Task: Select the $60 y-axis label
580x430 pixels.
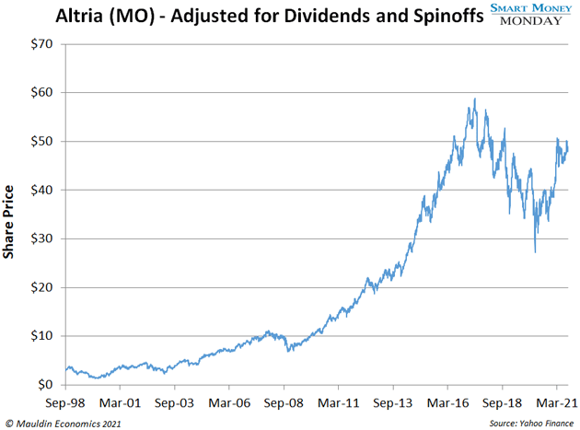Action: point(41,92)
